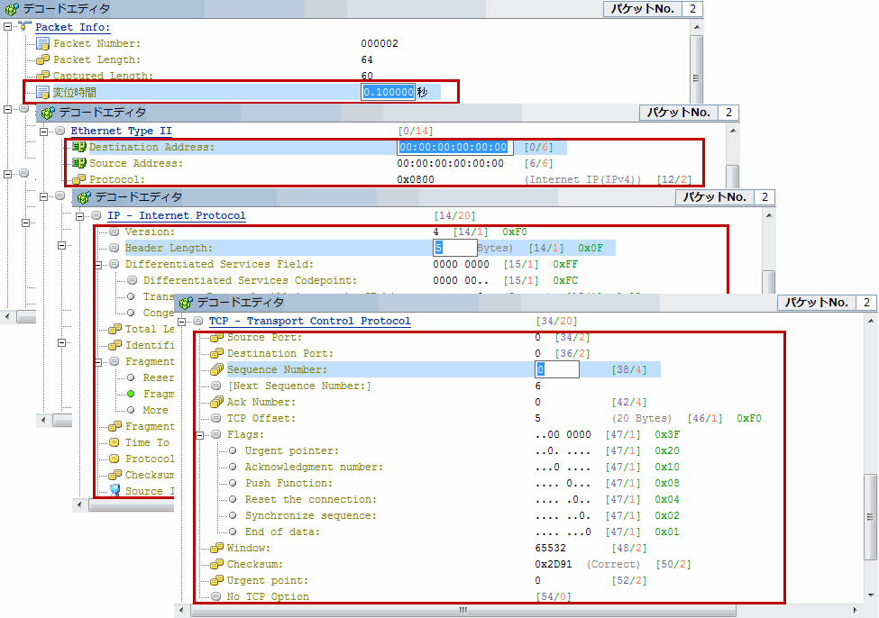The height and width of the screenshot is (618, 879).
Task: Click the Time To row icon
Action: pos(114,442)
